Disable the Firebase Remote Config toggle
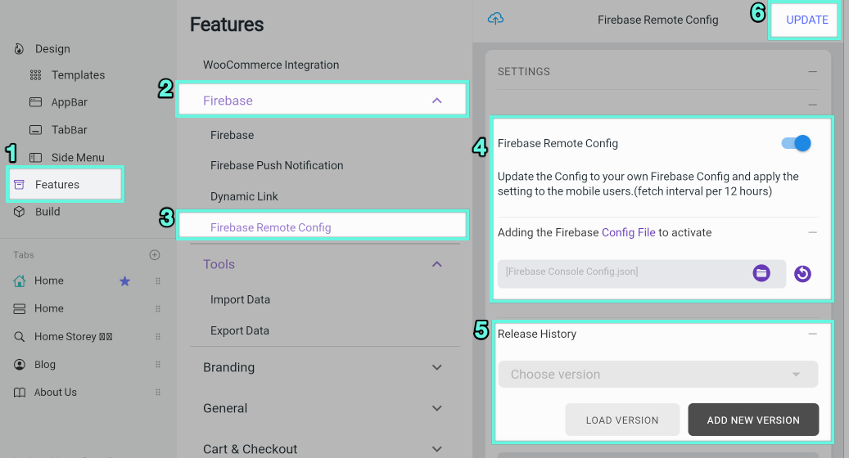The height and width of the screenshot is (458, 849). point(796,143)
